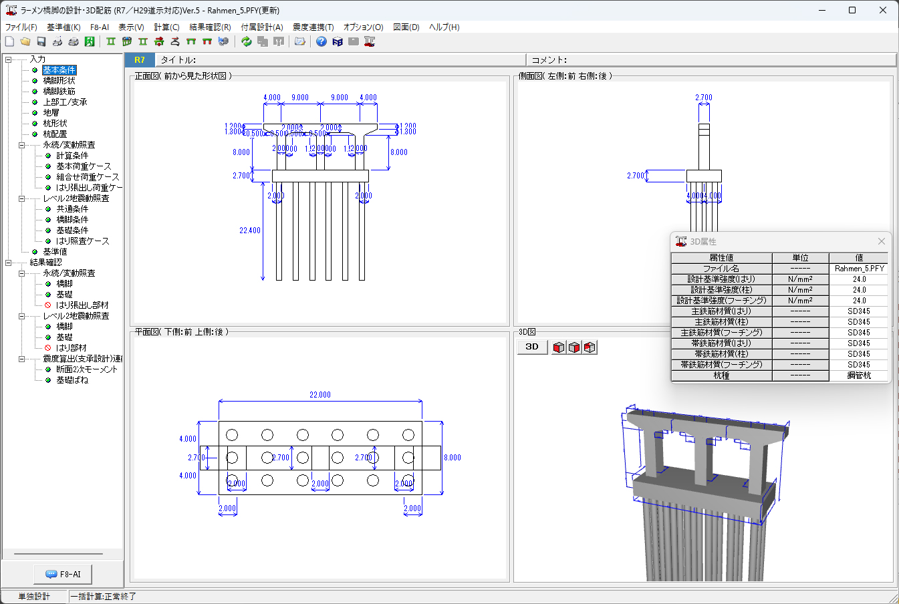Save the file with the floppy disk icon
Viewport: 899px width, 604px height.
41,41
